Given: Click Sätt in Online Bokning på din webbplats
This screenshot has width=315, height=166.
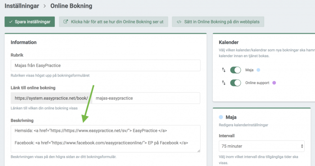Looking at the screenshot, I should (218, 22).
